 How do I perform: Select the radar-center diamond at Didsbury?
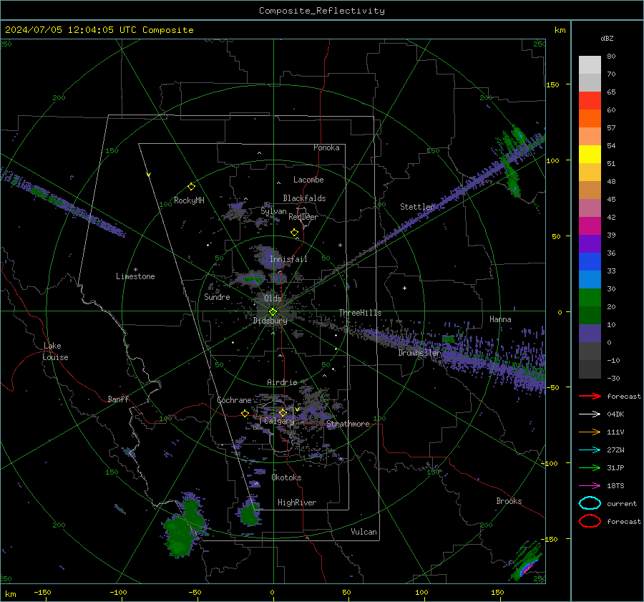273,312
